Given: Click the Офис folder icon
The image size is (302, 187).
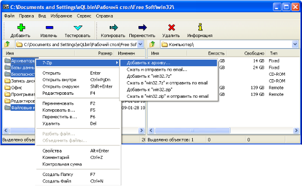Looking at the screenshot, I should click(x=8, y=88).
